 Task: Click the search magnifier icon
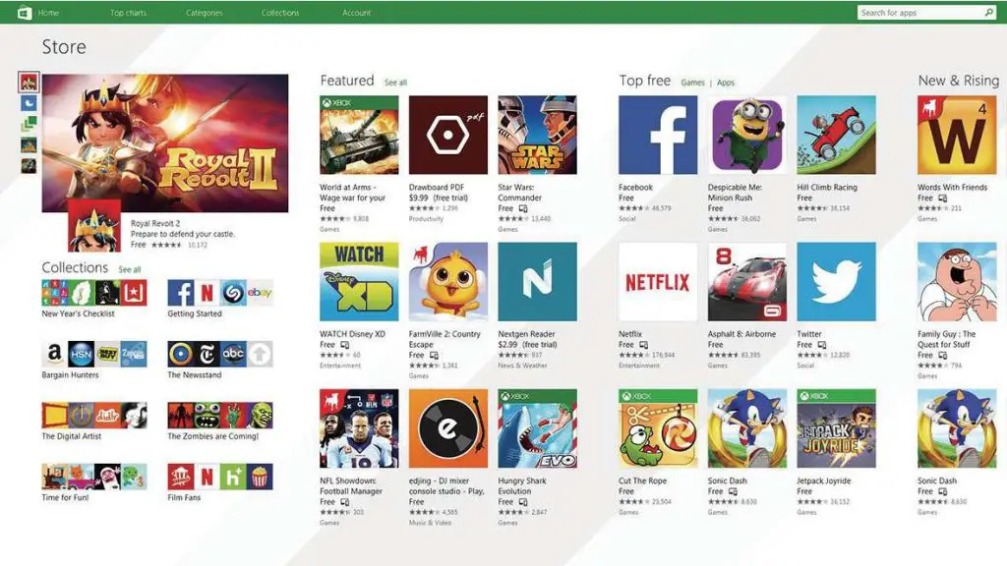tap(989, 12)
